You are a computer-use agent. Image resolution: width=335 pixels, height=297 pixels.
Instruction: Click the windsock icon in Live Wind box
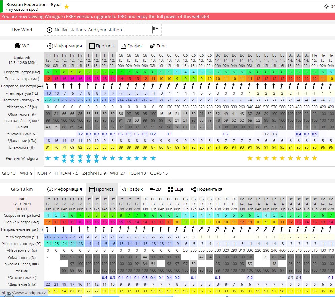click(x=155, y=30)
